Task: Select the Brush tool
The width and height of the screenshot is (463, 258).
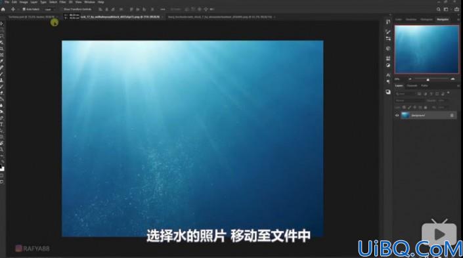Action: click(1, 74)
